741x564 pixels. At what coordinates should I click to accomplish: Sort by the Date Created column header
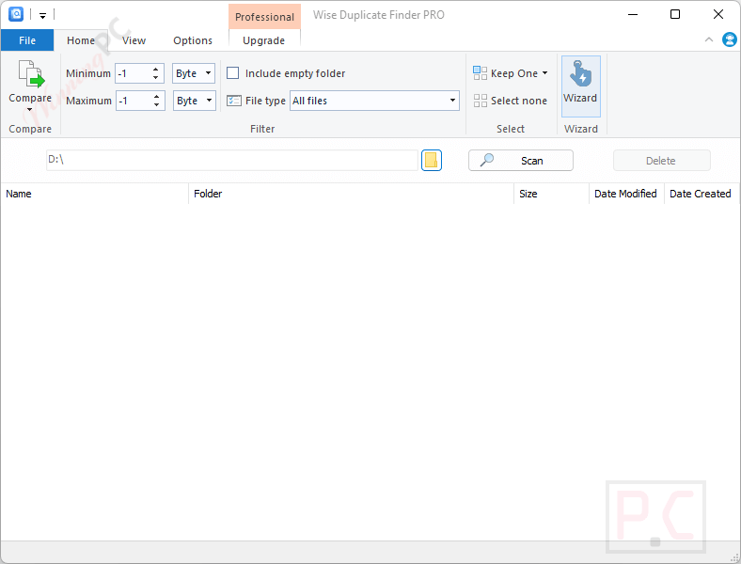pos(702,194)
